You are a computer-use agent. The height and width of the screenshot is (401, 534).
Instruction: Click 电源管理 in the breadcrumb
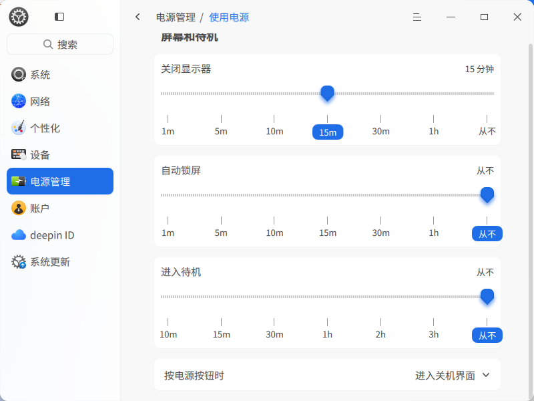click(x=176, y=17)
